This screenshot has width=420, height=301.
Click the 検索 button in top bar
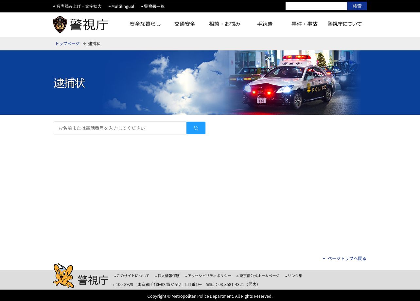[x=357, y=6]
